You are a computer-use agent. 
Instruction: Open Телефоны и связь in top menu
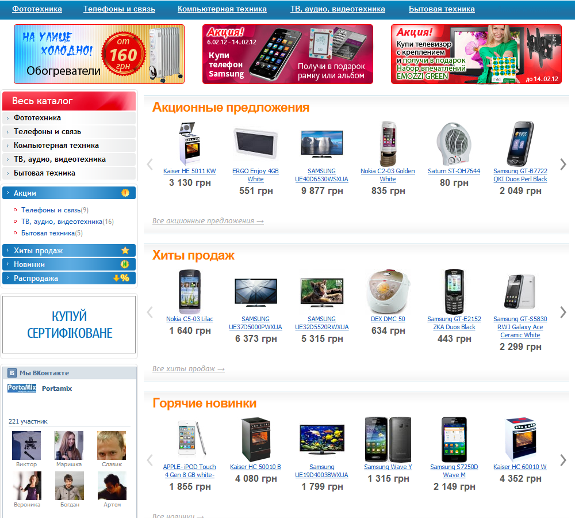(x=119, y=9)
